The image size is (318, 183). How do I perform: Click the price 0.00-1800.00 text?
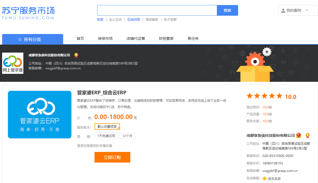(114, 117)
